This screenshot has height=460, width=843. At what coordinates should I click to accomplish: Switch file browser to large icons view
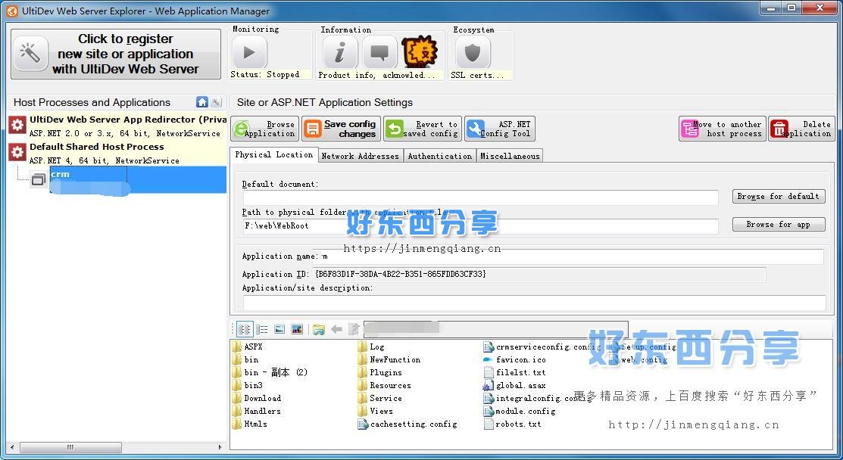pyautogui.click(x=279, y=329)
